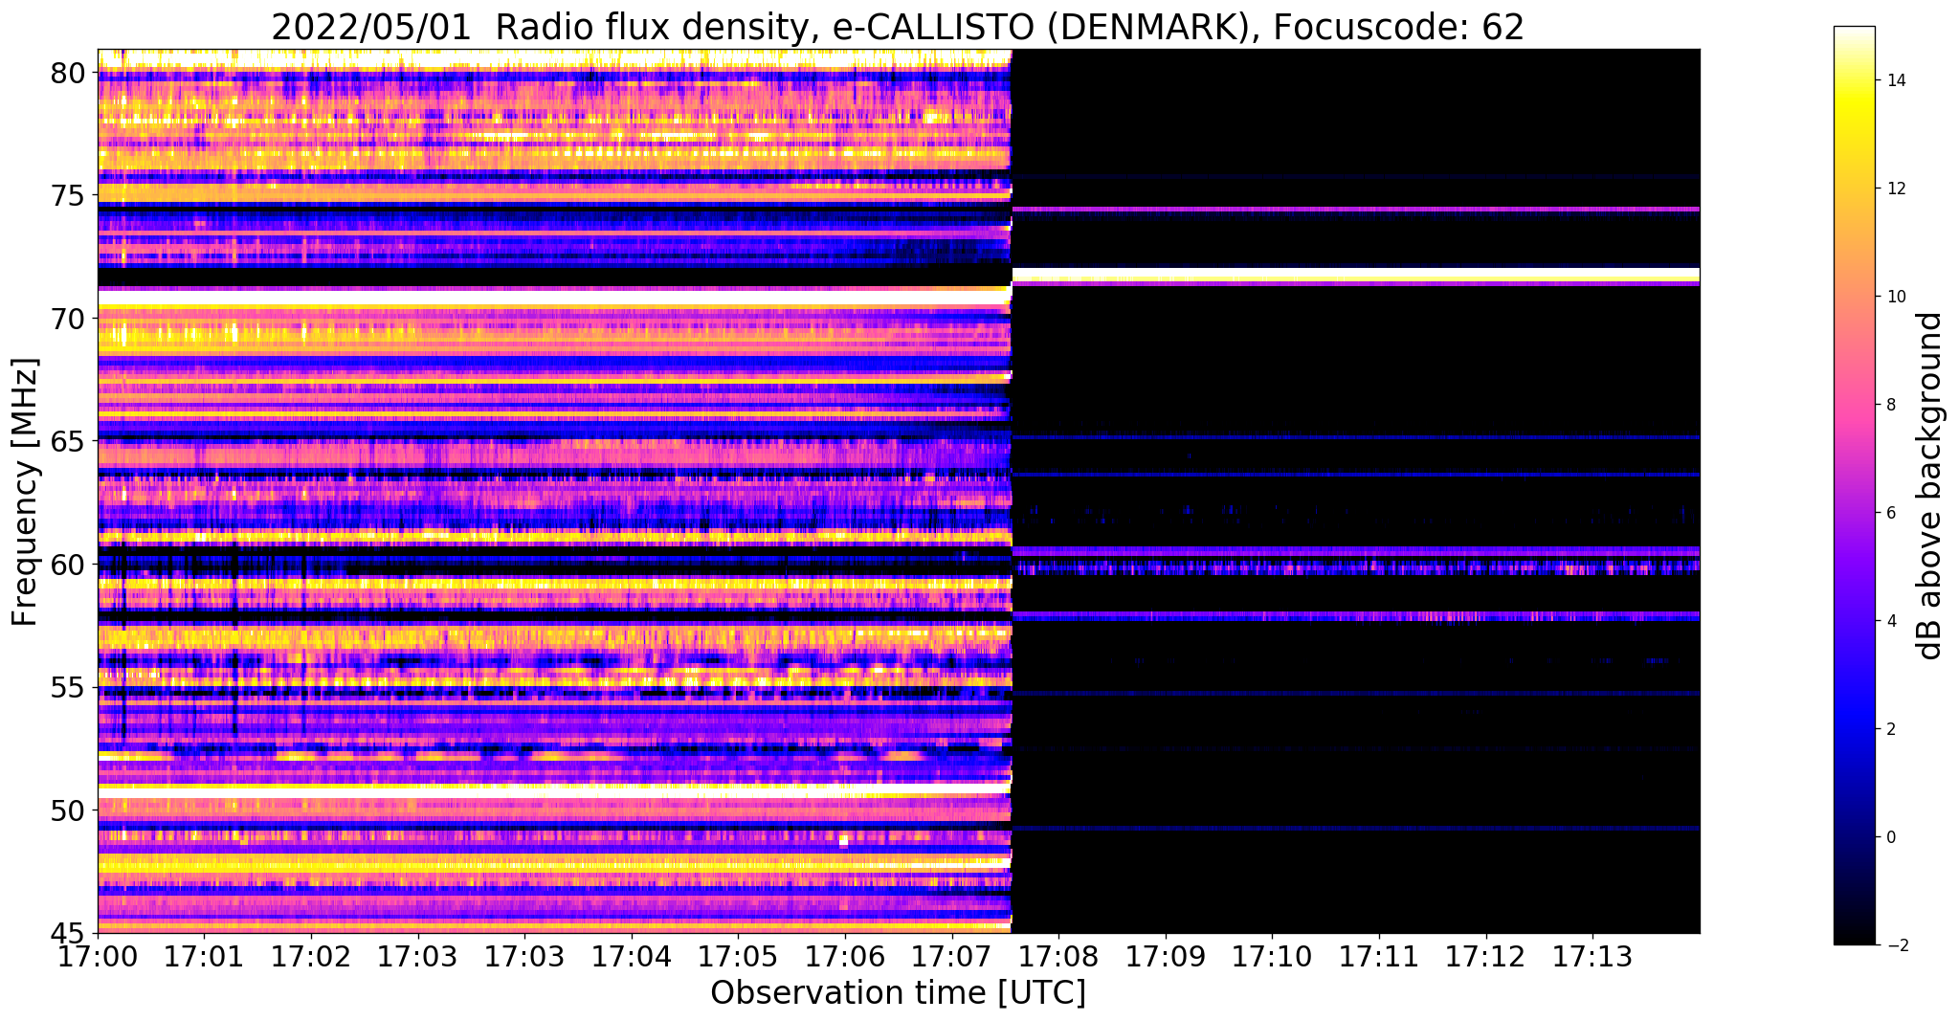Click the y-axis tick label 75

tap(70, 196)
